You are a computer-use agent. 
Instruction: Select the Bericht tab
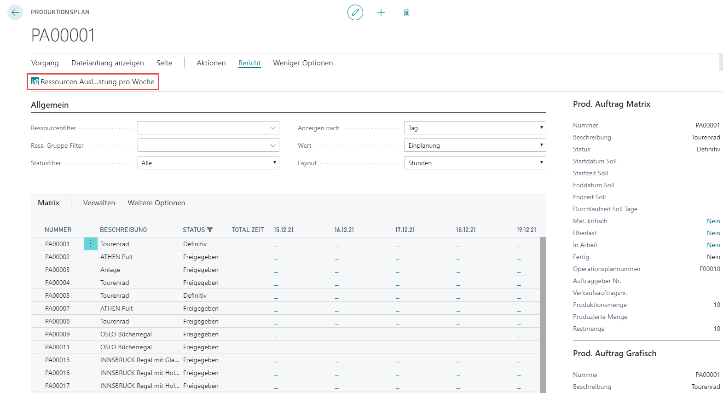pyautogui.click(x=249, y=63)
